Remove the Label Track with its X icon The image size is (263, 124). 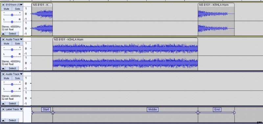[3, 109]
